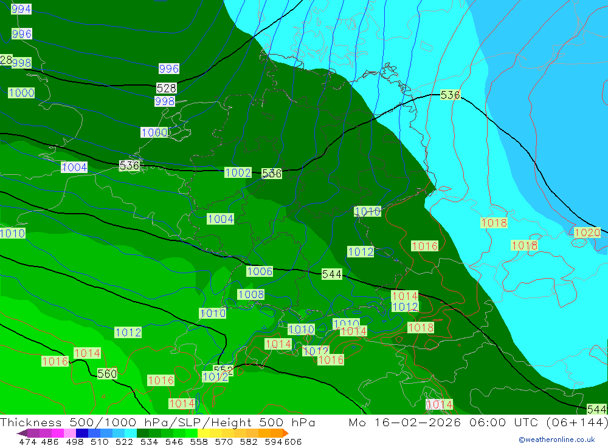Select the 510 legend value
Screen dimensions: 608x445
tap(99, 441)
